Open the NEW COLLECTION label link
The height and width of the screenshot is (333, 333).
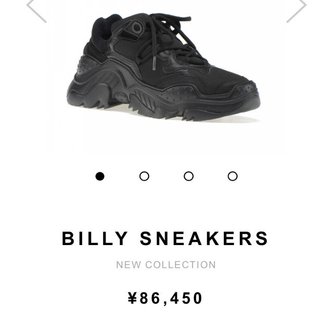pos(166,265)
